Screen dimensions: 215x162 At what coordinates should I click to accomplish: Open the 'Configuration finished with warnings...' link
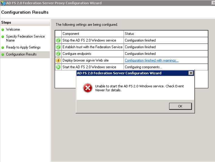[152, 60]
